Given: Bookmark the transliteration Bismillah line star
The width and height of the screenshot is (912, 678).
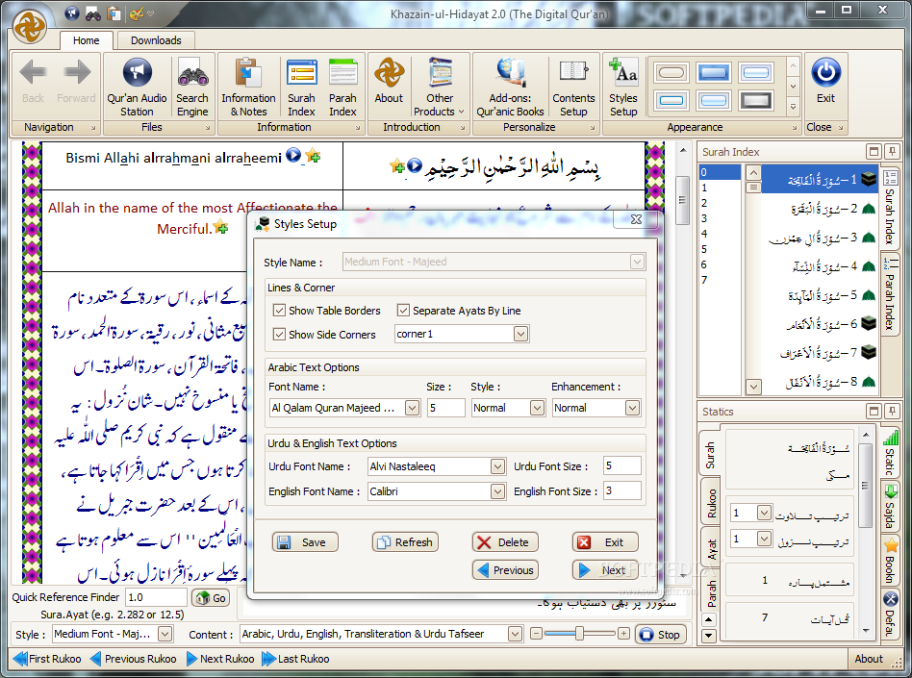Looking at the screenshot, I should pos(313,155).
